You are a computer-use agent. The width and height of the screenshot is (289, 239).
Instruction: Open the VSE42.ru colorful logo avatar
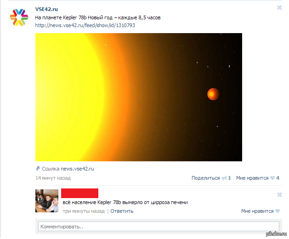(19, 17)
